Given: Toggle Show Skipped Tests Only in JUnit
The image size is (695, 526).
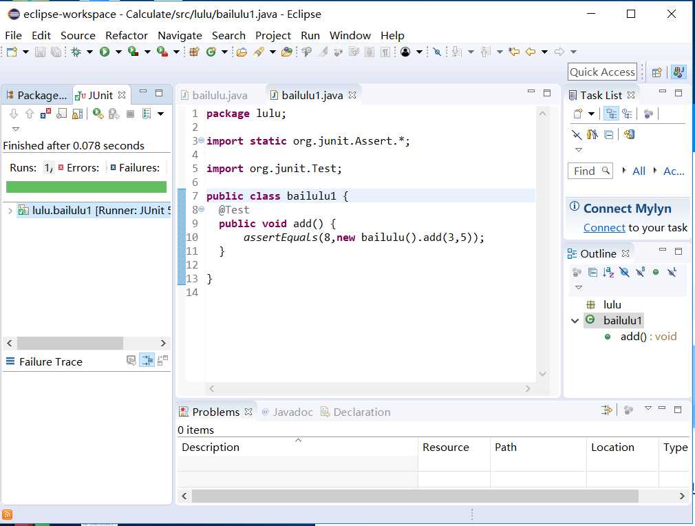Looking at the screenshot, I should pos(61,114).
